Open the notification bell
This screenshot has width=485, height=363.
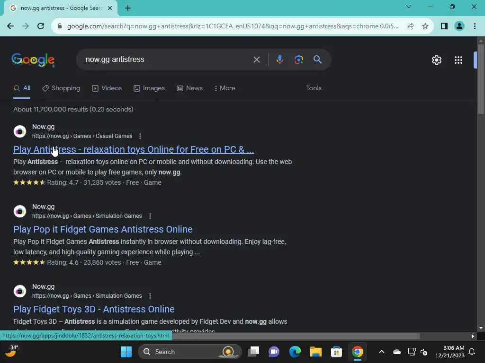click(472, 352)
